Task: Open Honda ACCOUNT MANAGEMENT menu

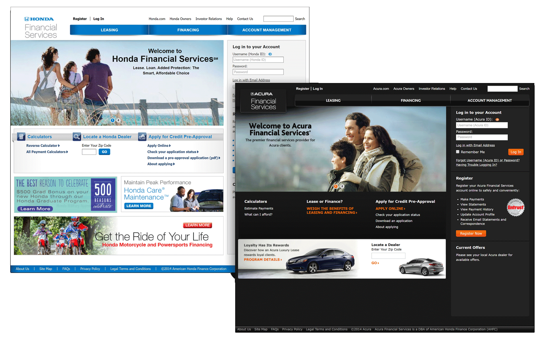Action: tap(266, 30)
